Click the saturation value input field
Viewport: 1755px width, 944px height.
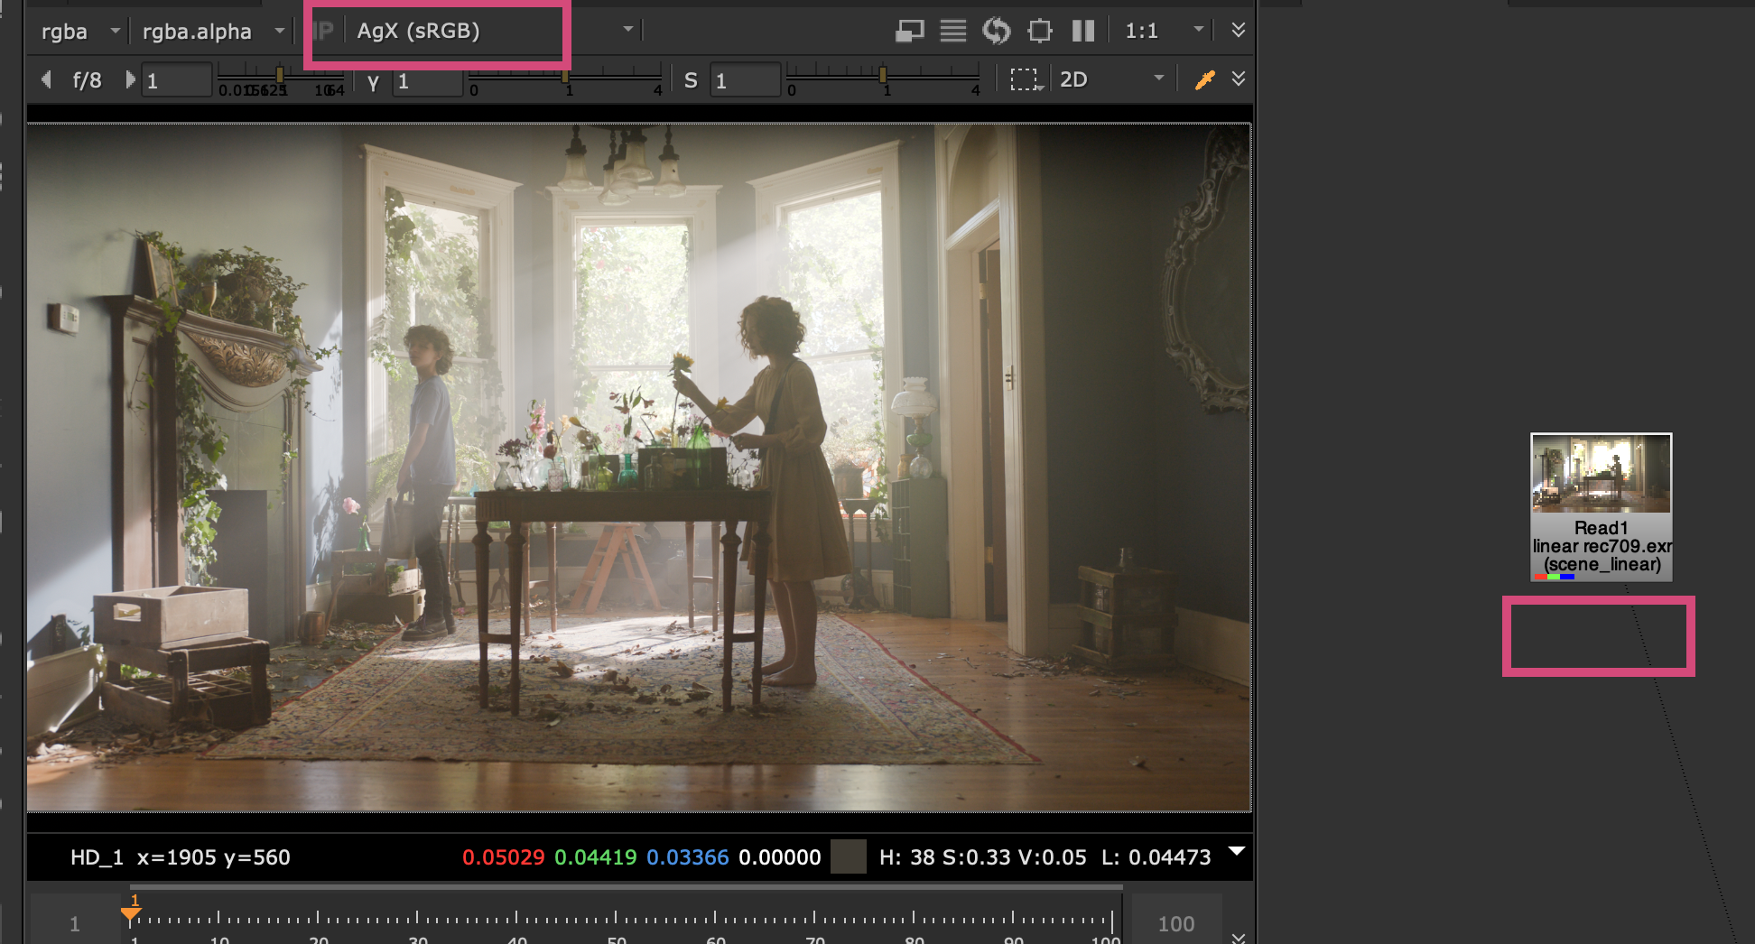point(746,80)
